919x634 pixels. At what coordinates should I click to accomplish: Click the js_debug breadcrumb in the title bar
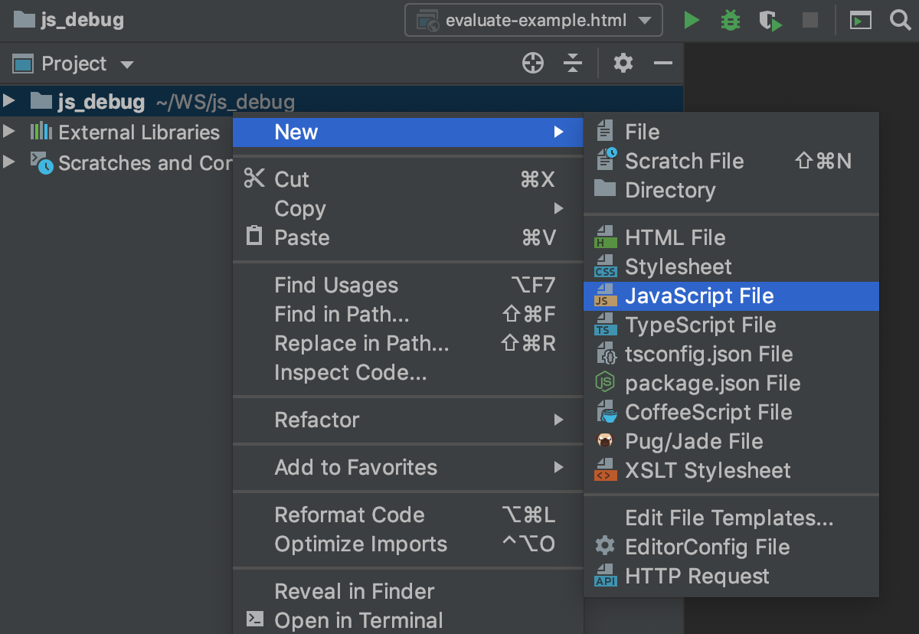click(69, 20)
